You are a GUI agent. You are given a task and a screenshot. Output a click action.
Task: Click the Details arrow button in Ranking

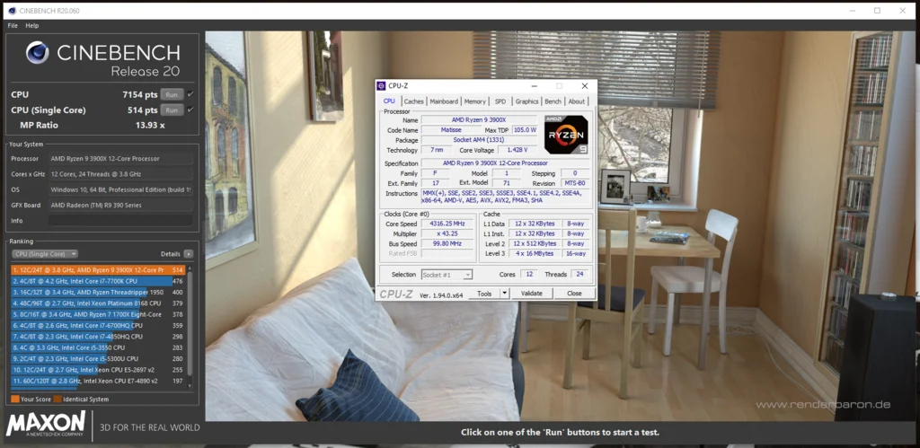click(x=188, y=254)
